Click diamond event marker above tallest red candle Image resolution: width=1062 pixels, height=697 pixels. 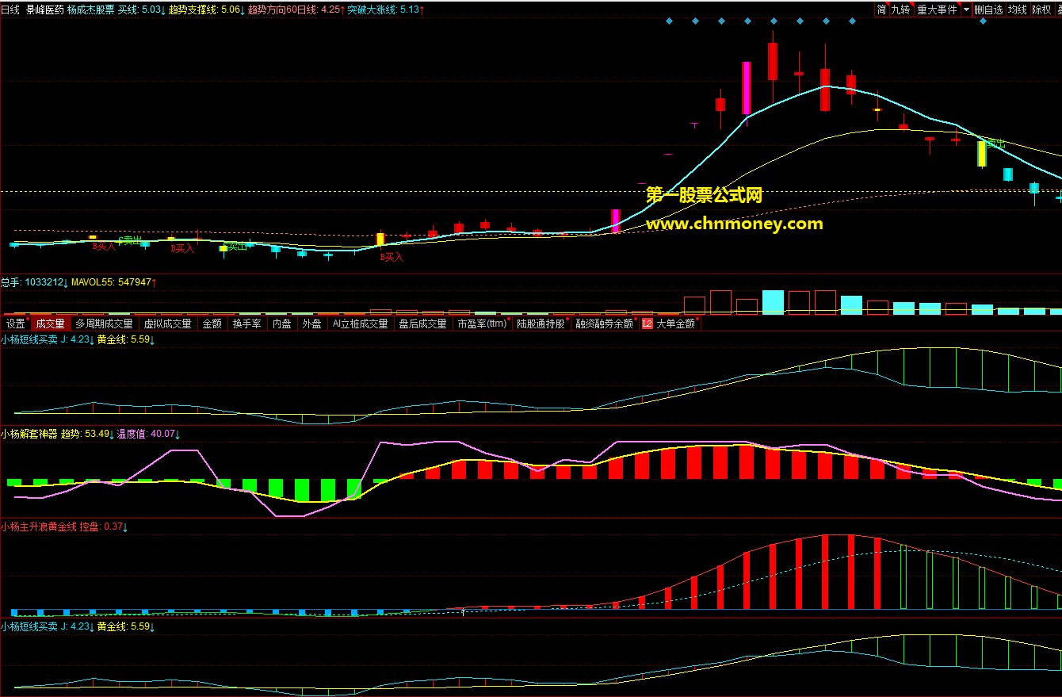(774, 21)
